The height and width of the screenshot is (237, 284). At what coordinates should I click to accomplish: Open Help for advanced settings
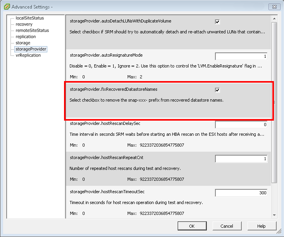[x=261, y=226]
